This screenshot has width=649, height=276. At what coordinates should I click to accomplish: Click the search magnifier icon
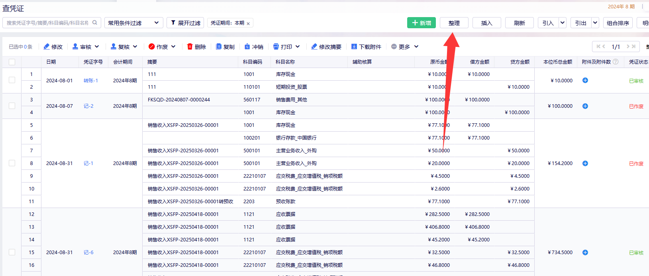tap(95, 23)
